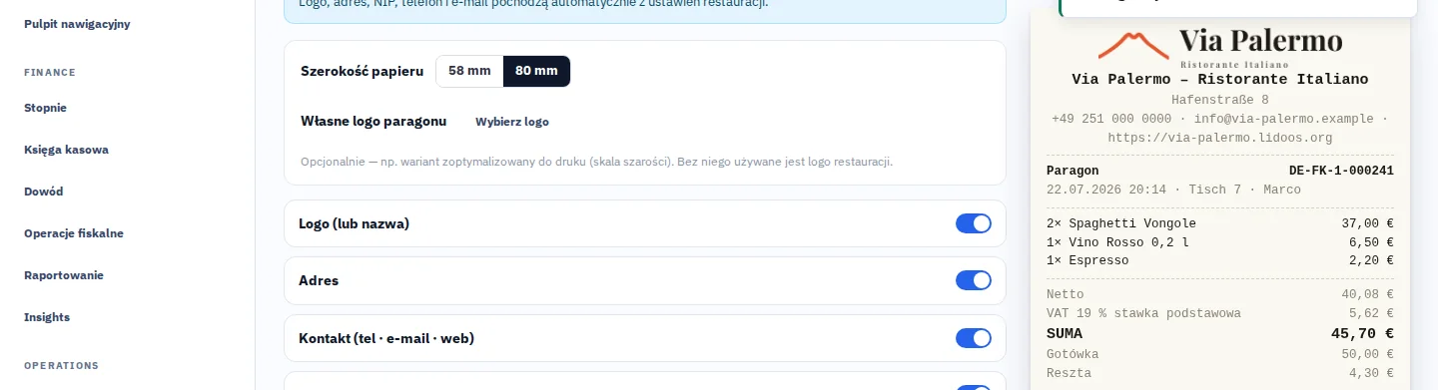Screen dimensions: 1438x390
Task: Click the OPERATIONS section header
Action: point(61,365)
